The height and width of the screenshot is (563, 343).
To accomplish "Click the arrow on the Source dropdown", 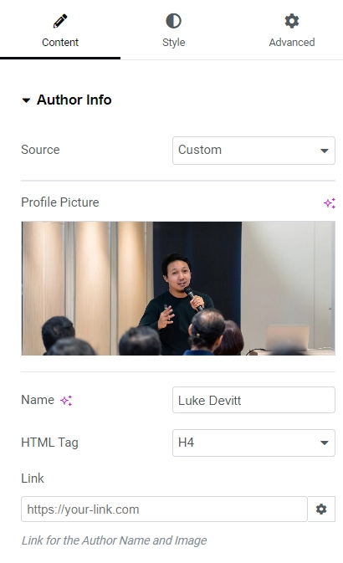I will [325, 151].
